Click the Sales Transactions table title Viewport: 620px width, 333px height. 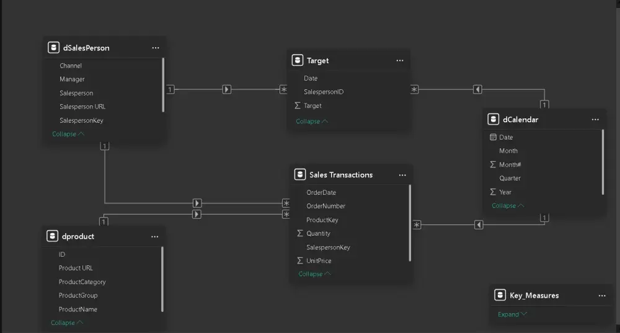341,175
